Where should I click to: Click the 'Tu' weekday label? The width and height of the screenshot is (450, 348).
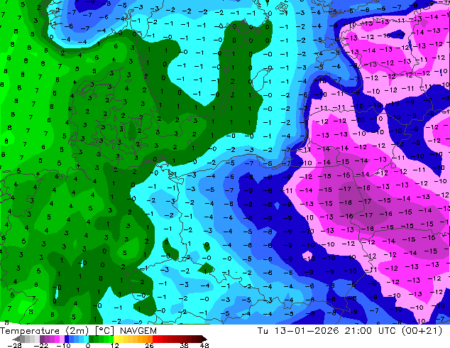click(x=263, y=331)
